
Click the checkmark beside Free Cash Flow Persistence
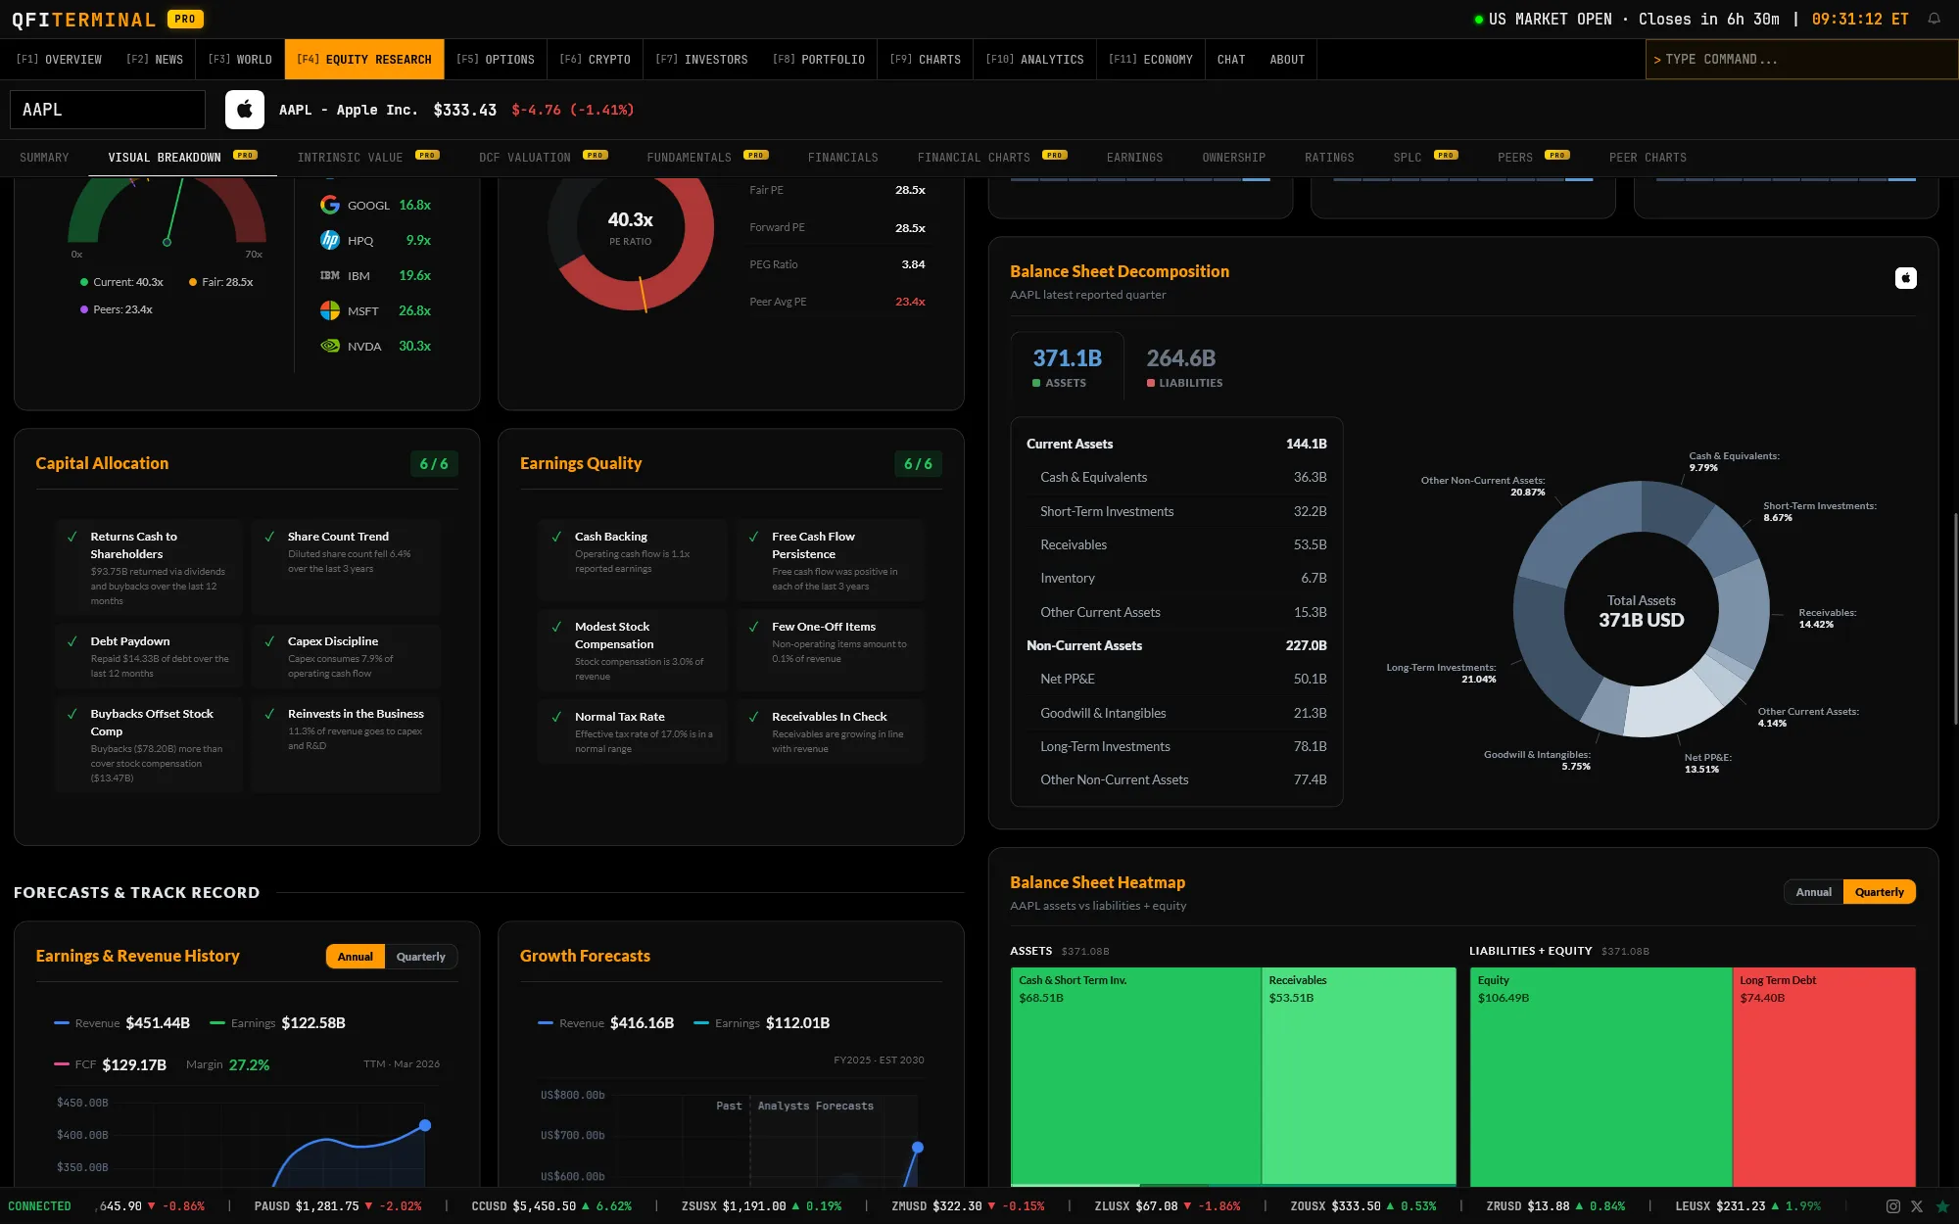click(753, 537)
